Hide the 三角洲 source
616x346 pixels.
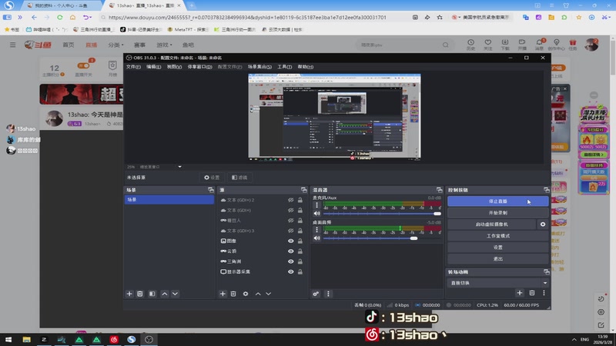pos(291,261)
